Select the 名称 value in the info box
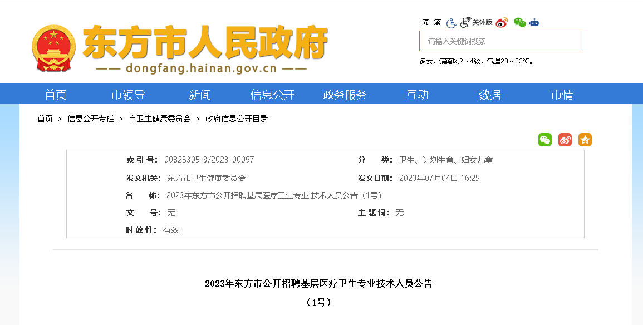643x325 pixels. point(274,195)
